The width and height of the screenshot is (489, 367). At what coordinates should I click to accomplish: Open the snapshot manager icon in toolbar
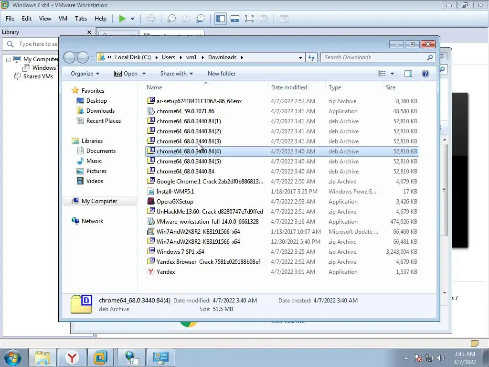click(x=200, y=19)
